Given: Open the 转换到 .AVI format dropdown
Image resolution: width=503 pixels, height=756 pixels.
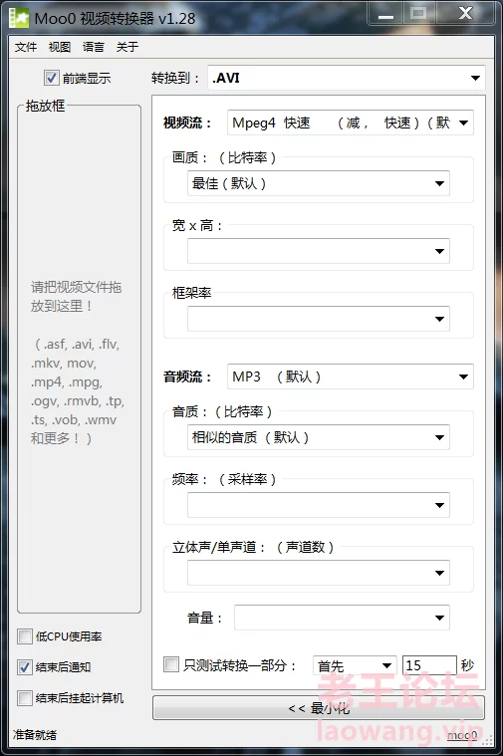Looking at the screenshot, I should 347,78.
